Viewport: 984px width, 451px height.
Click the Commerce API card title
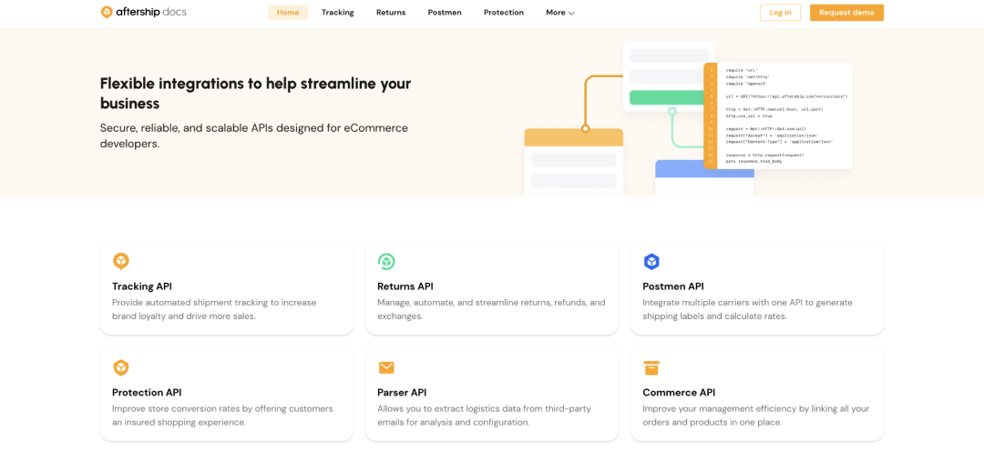679,393
